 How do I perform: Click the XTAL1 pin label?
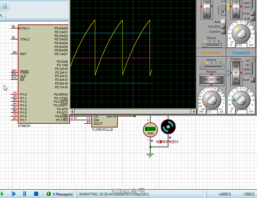pos(25,29)
